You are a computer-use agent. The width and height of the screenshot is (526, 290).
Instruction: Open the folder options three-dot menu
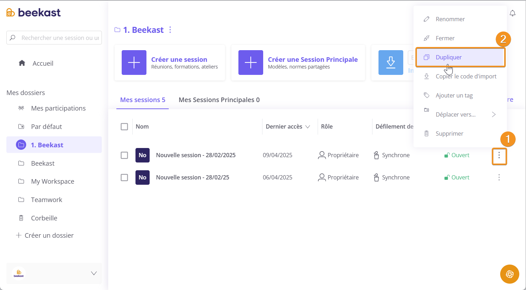170,30
